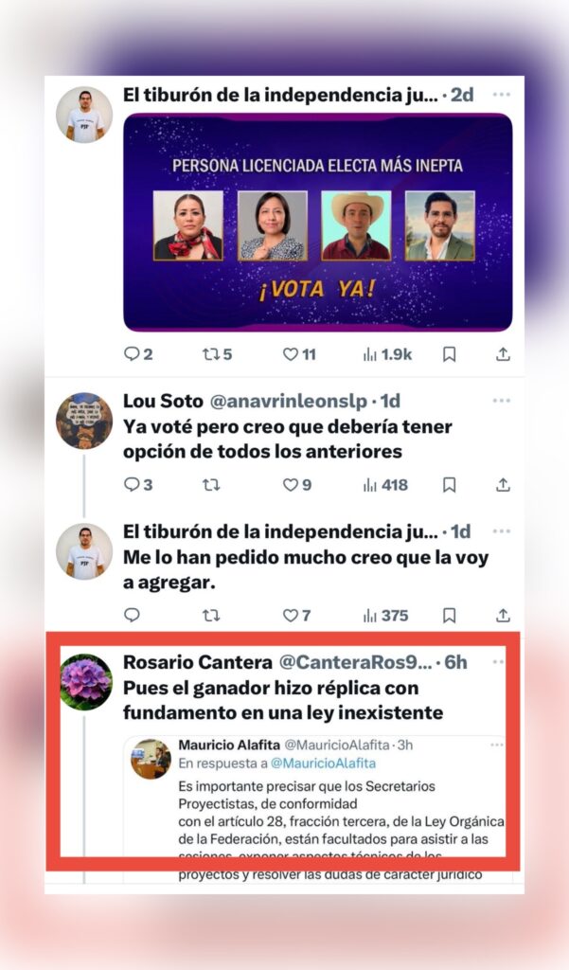Share the 'Me lo han pedido mucho' tweet
Screen dimensions: 569x970
[x=504, y=616]
